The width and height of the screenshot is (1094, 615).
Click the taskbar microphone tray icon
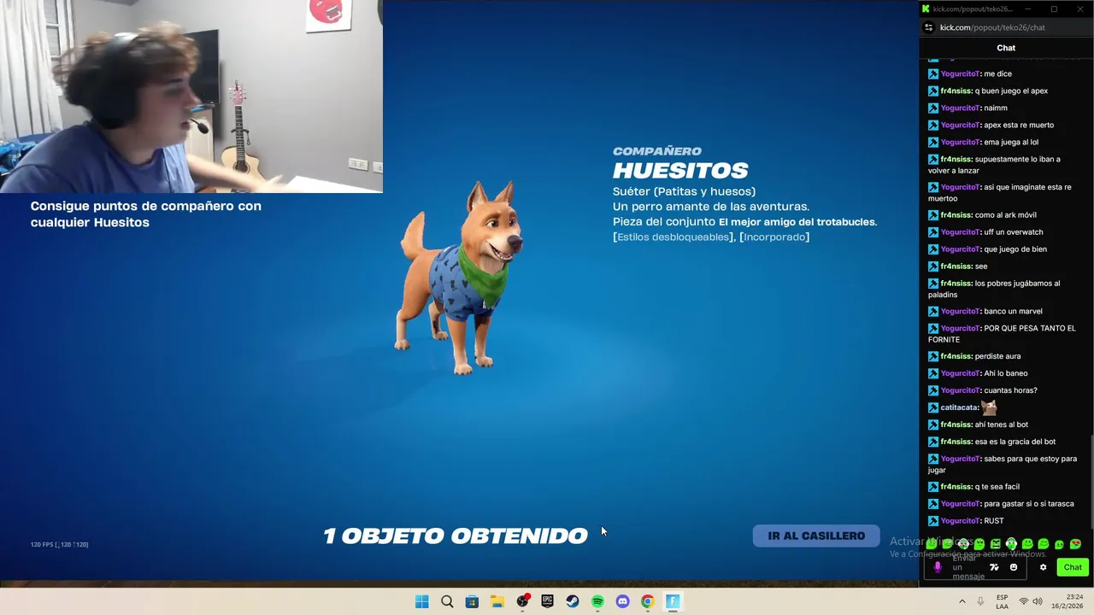click(x=980, y=601)
